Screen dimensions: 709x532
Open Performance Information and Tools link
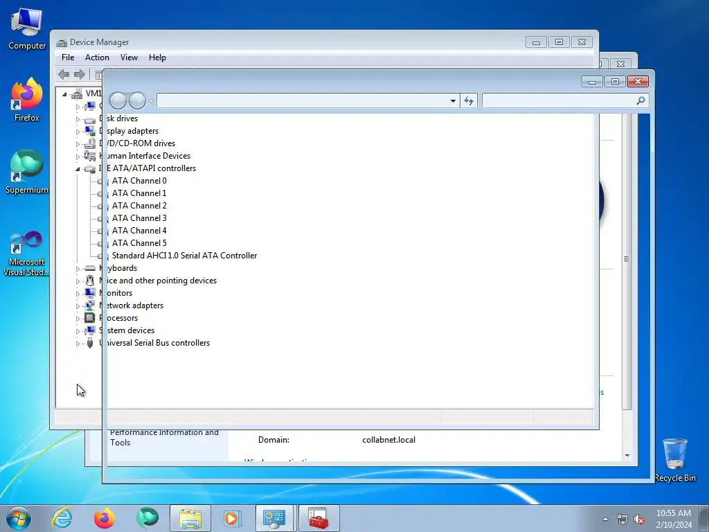(x=164, y=438)
